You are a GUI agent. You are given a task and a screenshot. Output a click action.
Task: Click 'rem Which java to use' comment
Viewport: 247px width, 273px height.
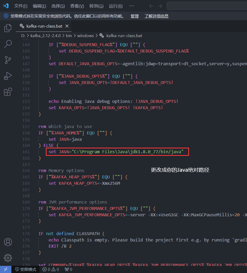(65, 127)
